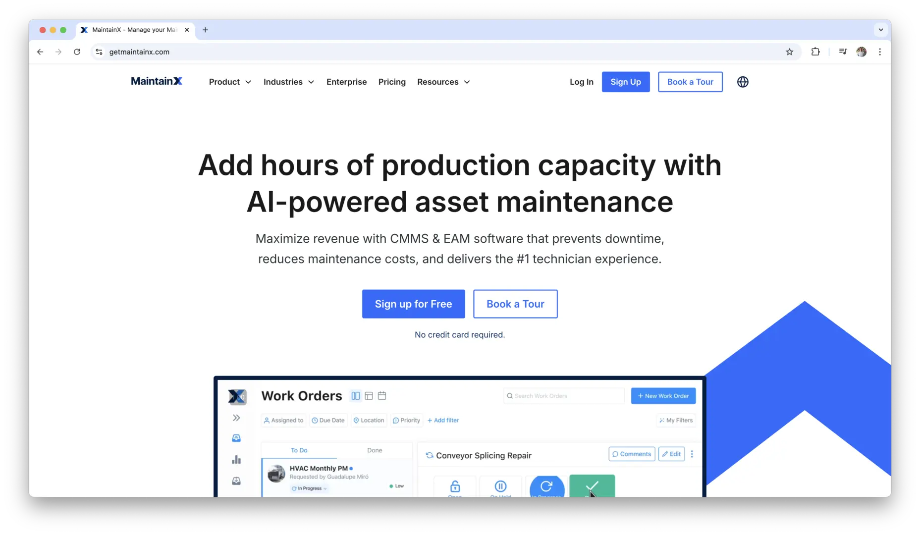Switch Work Orders to calendar view
Image resolution: width=920 pixels, height=535 pixels.
pos(382,396)
